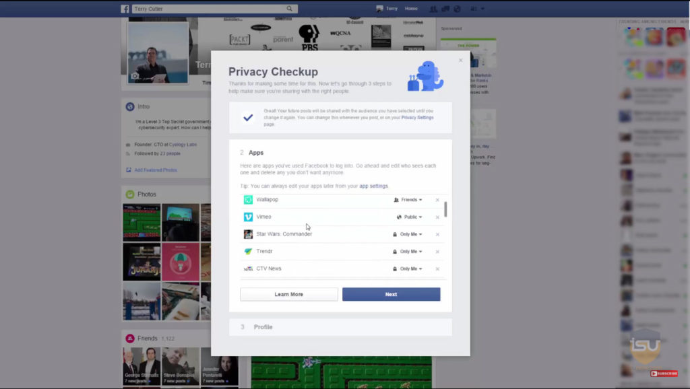Click the Wallapop app icon
This screenshot has height=389, width=690.
click(248, 200)
